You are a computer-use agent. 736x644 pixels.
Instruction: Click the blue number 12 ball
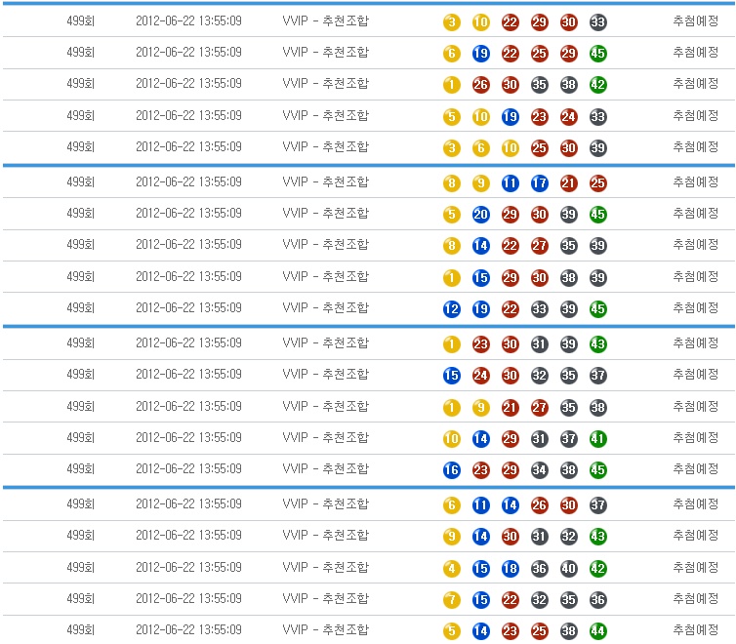451,309
